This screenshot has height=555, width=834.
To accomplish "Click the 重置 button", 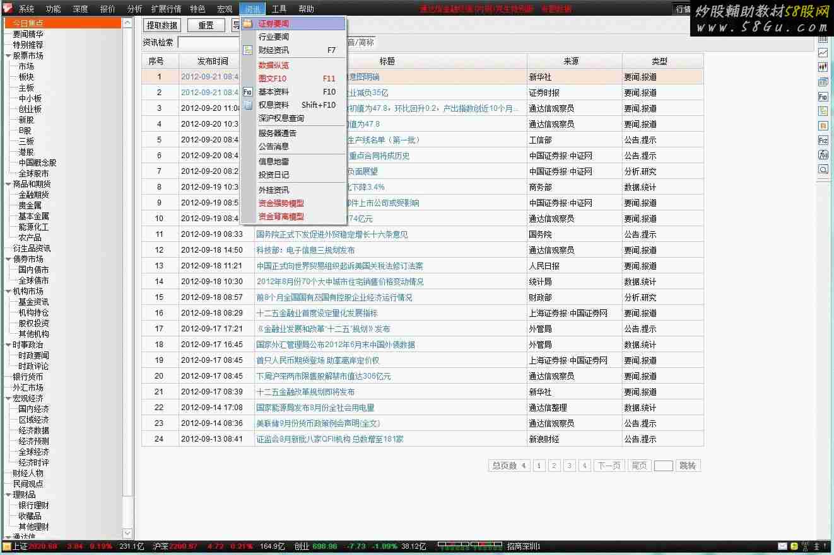I will click(x=206, y=26).
